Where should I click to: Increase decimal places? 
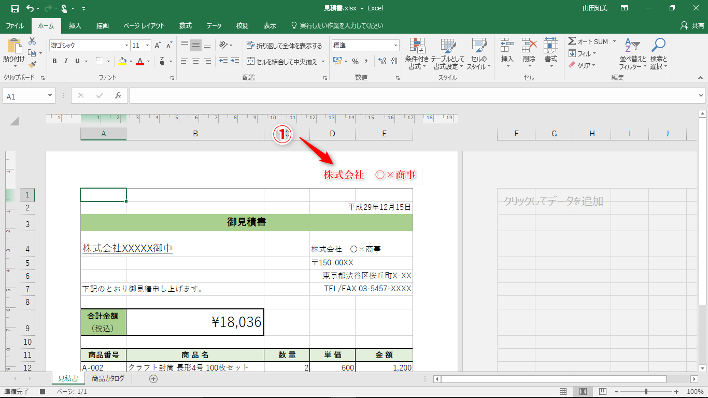point(383,61)
